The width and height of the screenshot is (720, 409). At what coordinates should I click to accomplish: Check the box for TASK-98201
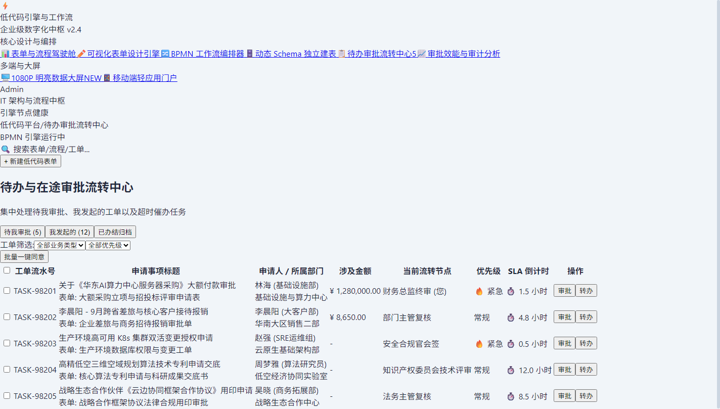coord(7,291)
